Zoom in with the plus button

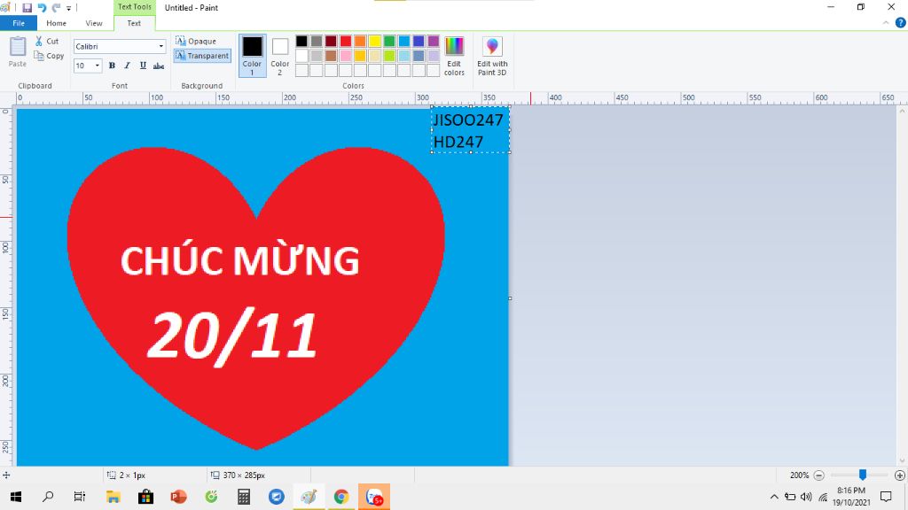tap(899, 475)
